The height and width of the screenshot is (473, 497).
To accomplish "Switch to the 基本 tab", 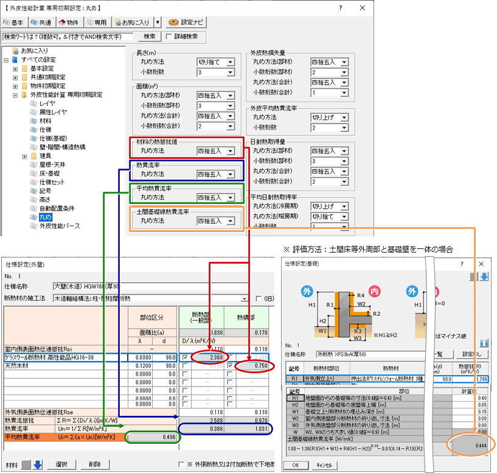I will (13, 23).
